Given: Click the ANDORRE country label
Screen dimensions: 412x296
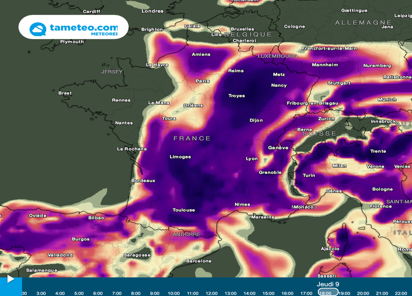Looking at the screenshot, I should 186,234.
